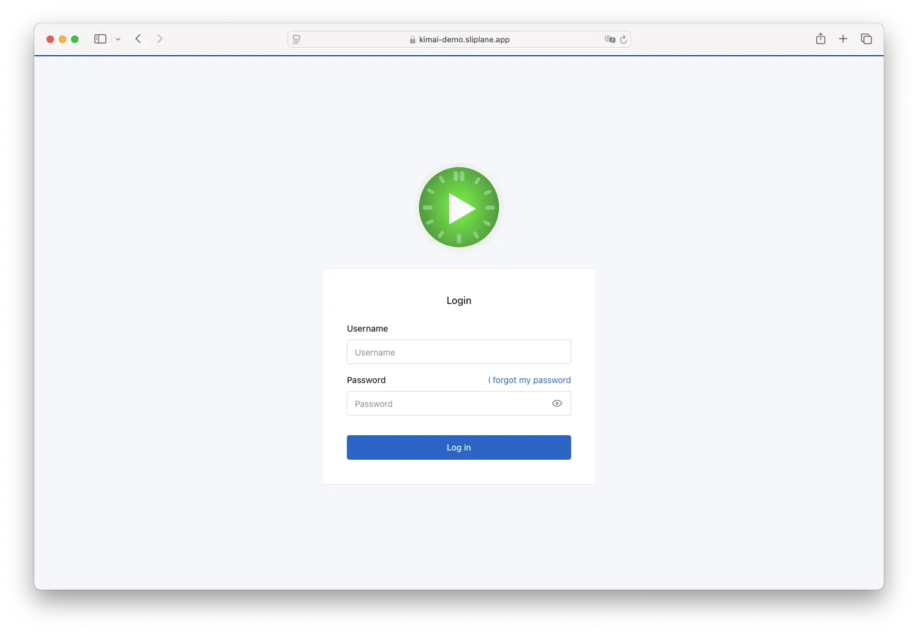Toggle the Safari sidebar

click(100, 39)
